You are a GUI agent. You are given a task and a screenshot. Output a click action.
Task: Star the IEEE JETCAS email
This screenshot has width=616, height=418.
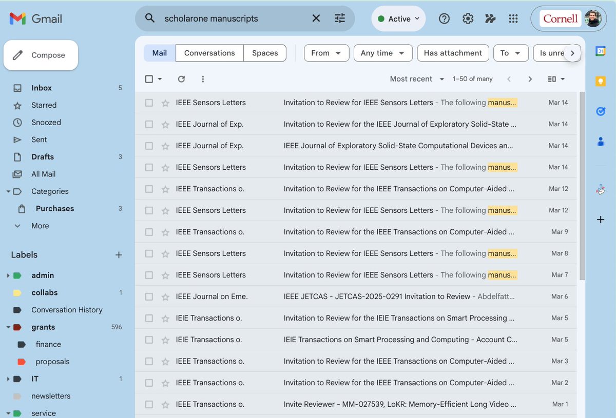point(165,296)
